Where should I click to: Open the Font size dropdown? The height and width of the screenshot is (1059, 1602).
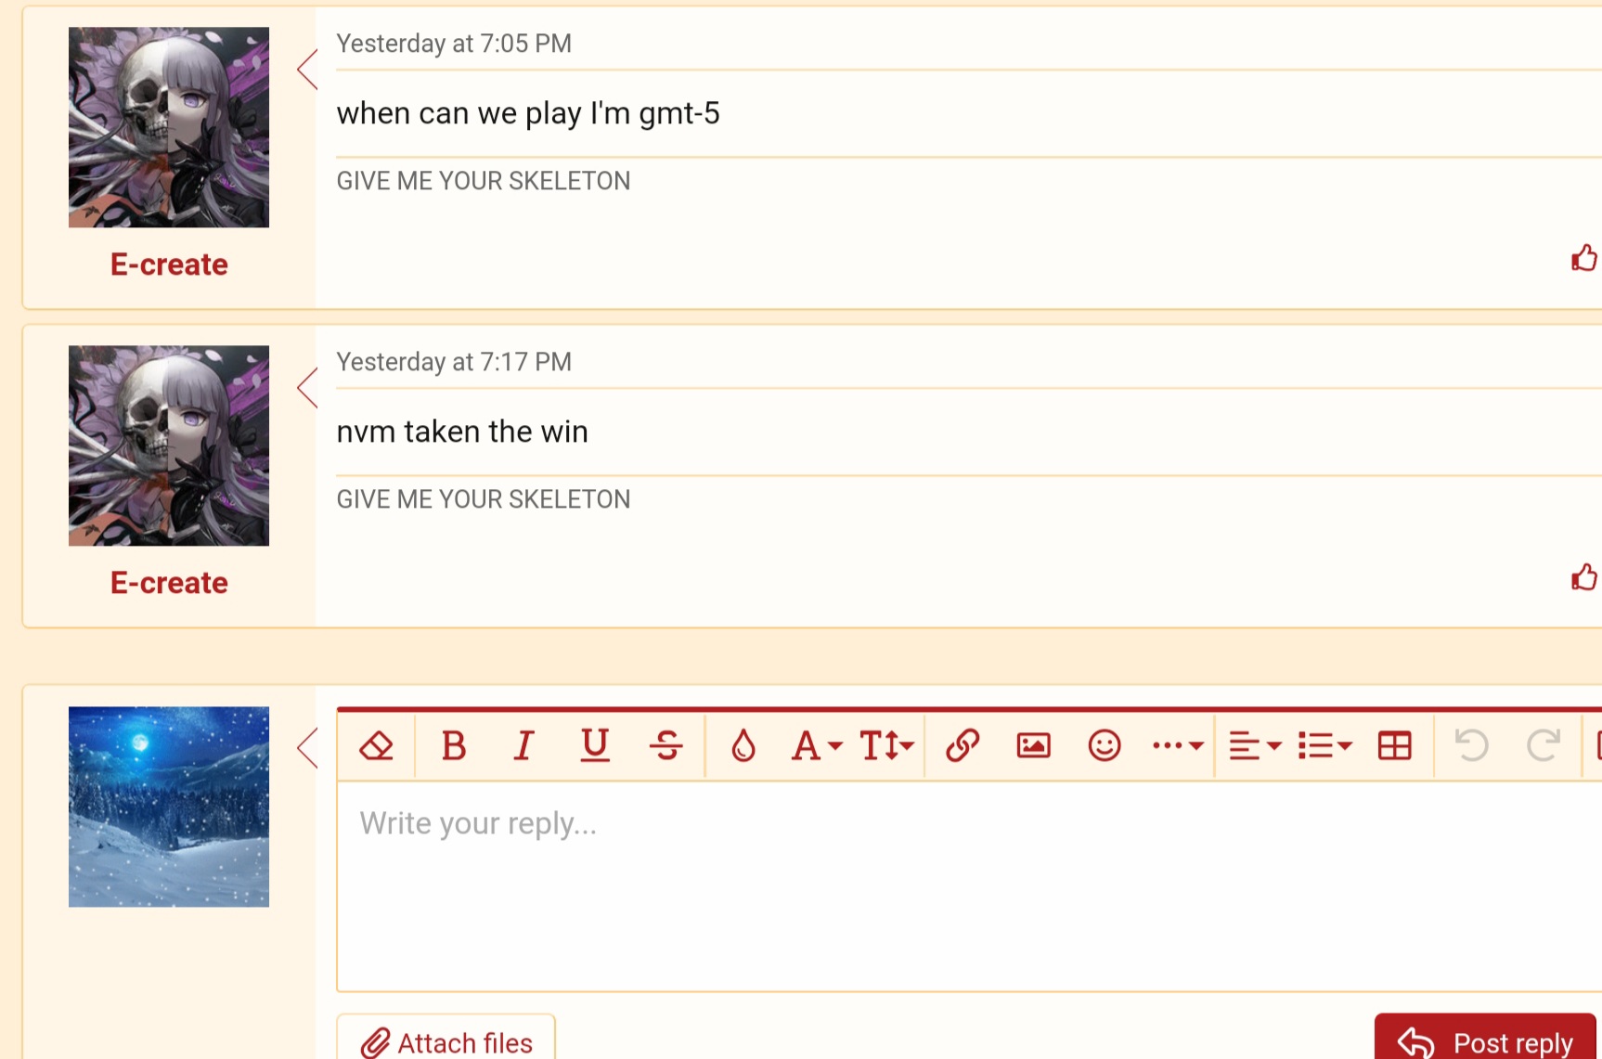pos(886,745)
